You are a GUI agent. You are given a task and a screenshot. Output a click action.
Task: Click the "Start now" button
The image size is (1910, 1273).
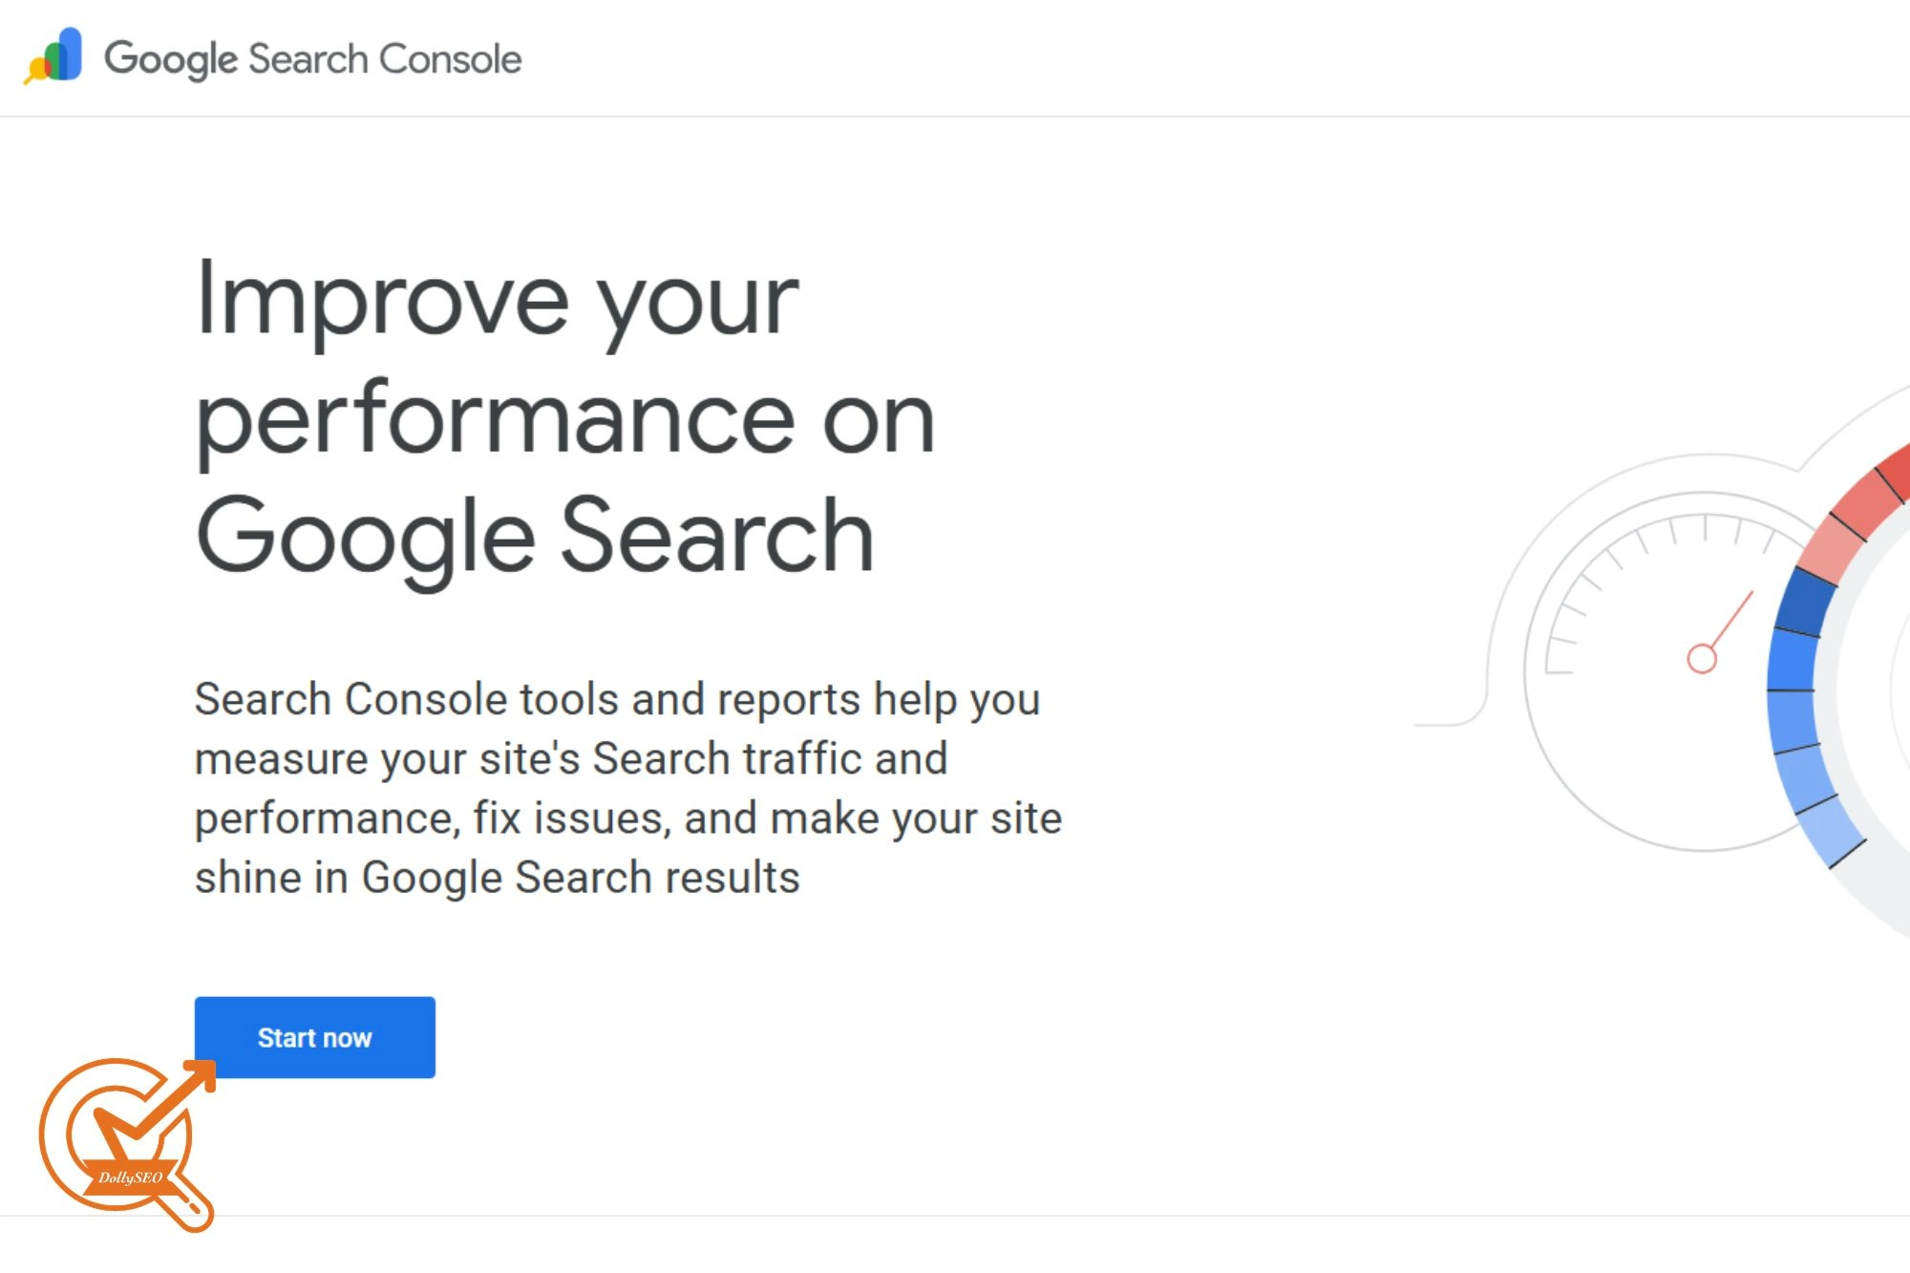click(x=314, y=1037)
